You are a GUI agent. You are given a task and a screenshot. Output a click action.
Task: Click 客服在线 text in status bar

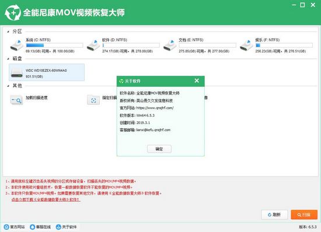43,227
